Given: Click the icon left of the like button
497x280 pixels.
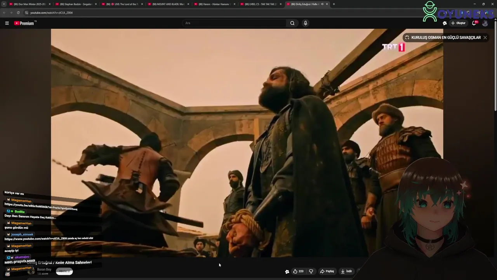Looking at the screenshot, I should pyautogui.click(x=287, y=271).
